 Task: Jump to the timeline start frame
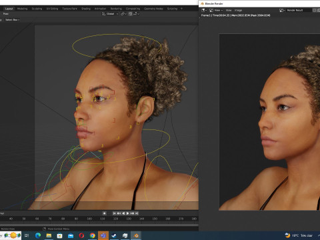point(114,213)
